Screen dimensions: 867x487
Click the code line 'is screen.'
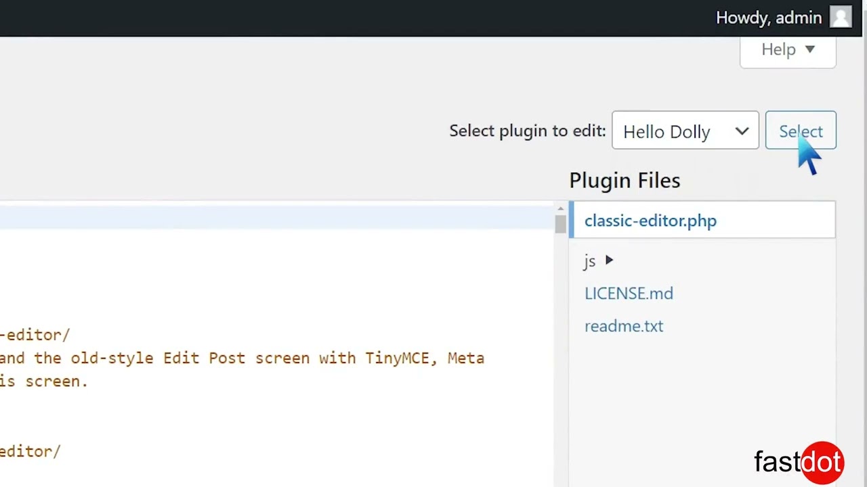coord(44,381)
